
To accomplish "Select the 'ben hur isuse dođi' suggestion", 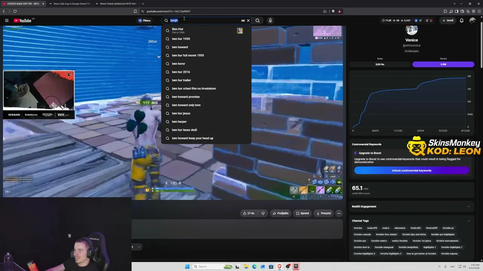I will click(206, 130).
